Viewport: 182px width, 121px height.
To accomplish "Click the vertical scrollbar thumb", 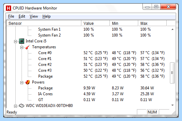I will (173, 73).
